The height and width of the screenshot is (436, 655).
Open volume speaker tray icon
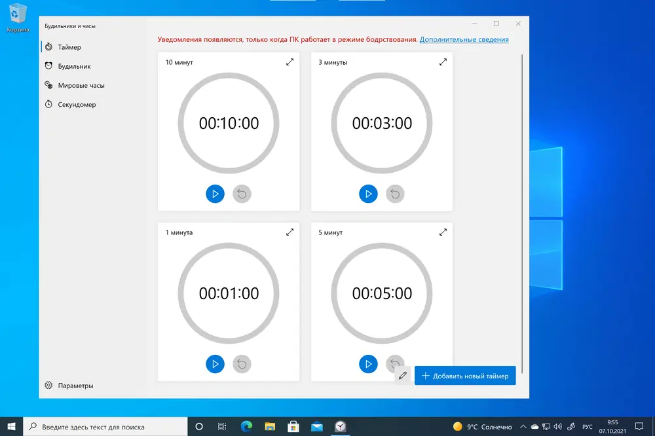tap(557, 426)
